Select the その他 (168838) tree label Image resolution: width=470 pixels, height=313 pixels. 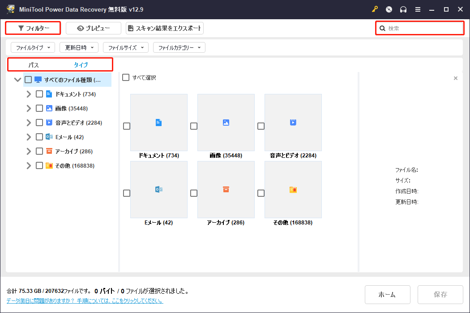[x=75, y=165]
